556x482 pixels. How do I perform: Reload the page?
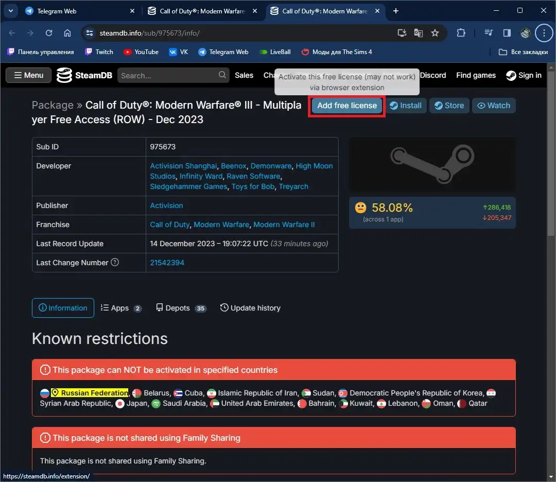click(x=49, y=33)
